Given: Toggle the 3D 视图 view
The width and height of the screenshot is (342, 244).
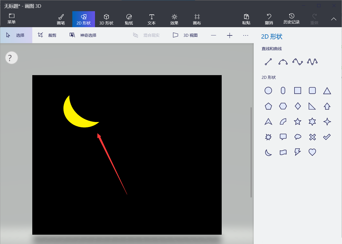Looking at the screenshot, I should click(x=185, y=35).
